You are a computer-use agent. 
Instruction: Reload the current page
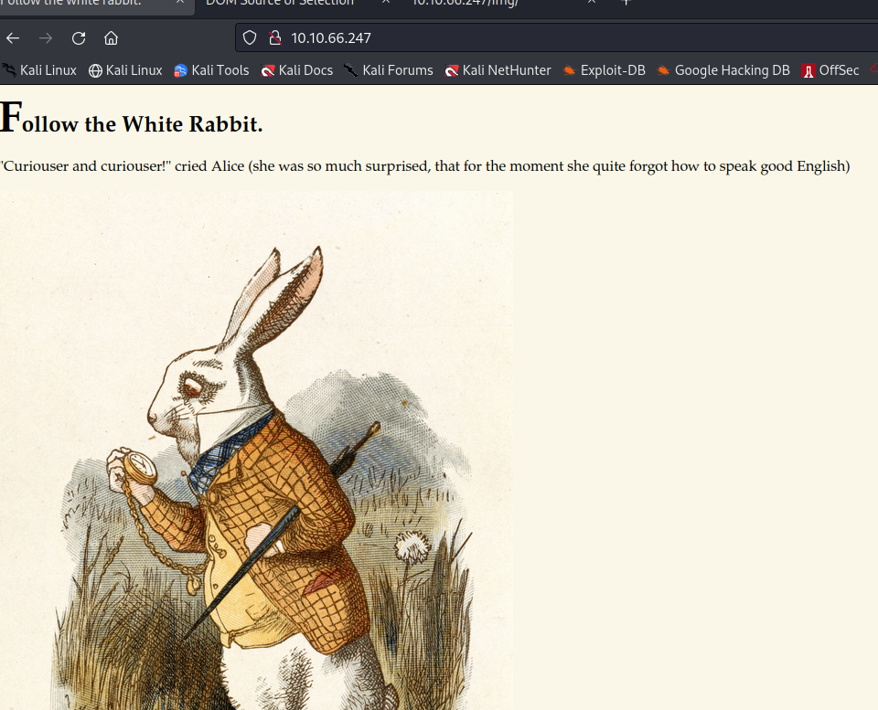(x=79, y=38)
